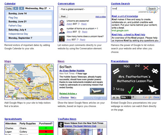Click the red map marker pin
Image resolution: width=165 pixels, height=135 pixels.
(x=29, y=80)
